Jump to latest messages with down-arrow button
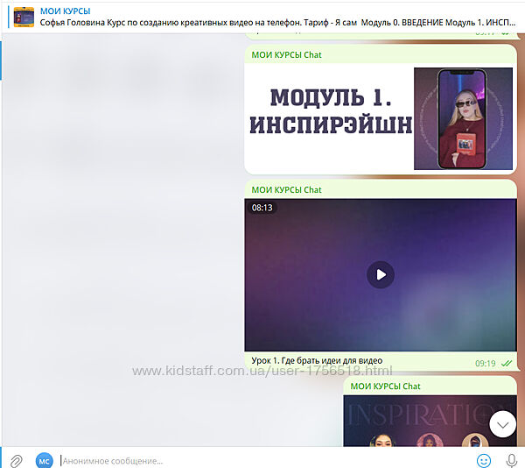This screenshot has height=468, width=525. click(x=503, y=424)
